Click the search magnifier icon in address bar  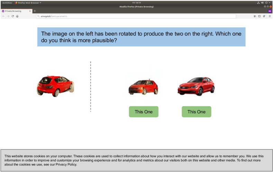38,16
